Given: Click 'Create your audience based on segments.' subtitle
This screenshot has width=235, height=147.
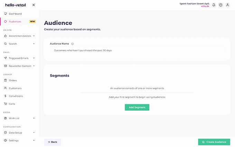Looking at the screenshot, I should point(72,29).
